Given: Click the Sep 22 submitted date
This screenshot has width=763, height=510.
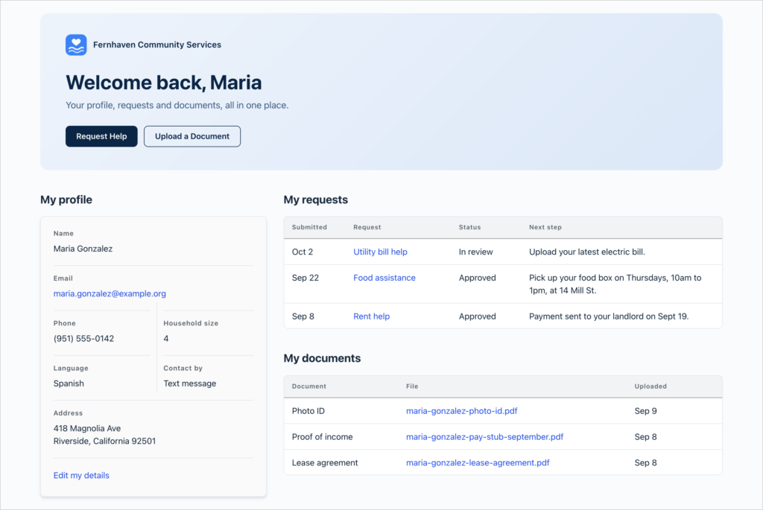Looking at the screenshot, I should pyautogui.click(x=305, y=278).
